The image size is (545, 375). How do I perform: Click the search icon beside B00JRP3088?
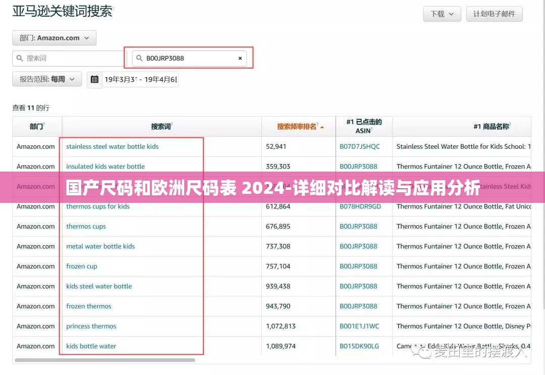(139, 58)
